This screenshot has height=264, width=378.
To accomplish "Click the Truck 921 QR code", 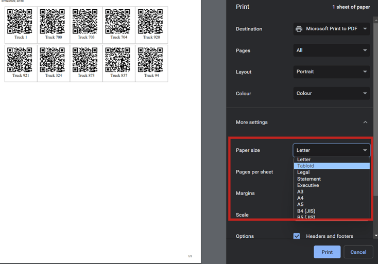I will pyautogui.click(x=20, y=60).
